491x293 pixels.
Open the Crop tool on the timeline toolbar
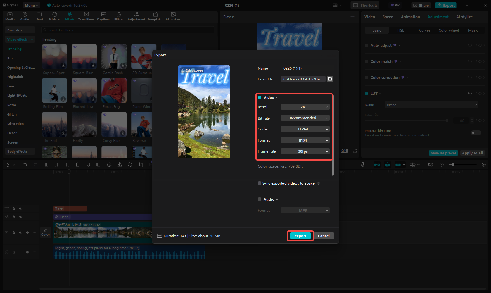pos(141,164)
